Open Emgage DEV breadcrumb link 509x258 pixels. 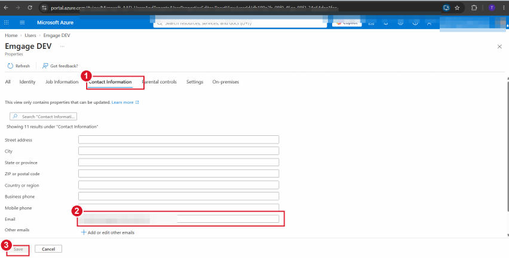point(57,35)
